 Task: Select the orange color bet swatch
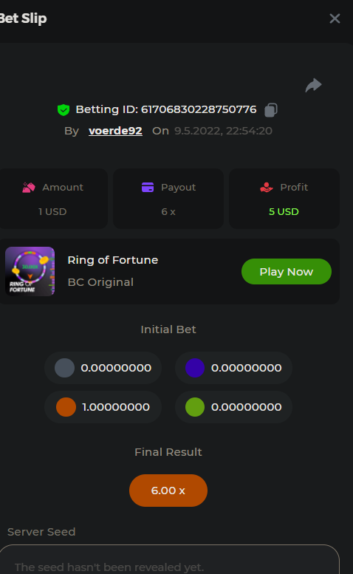click(66, 407)
